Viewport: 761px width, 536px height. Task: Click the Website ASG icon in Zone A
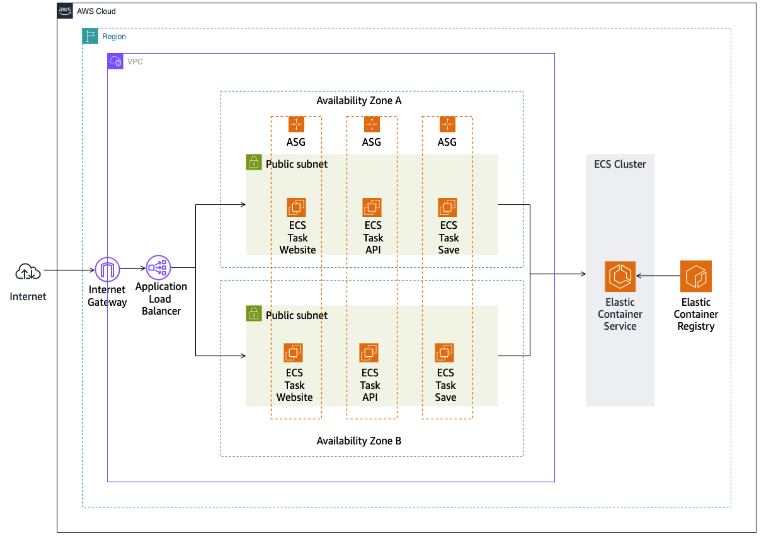(x=296, y=124)
